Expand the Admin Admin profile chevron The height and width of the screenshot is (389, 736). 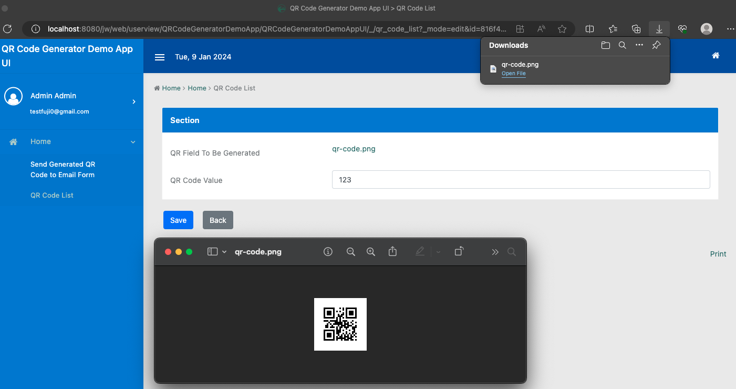click(134, 101)
